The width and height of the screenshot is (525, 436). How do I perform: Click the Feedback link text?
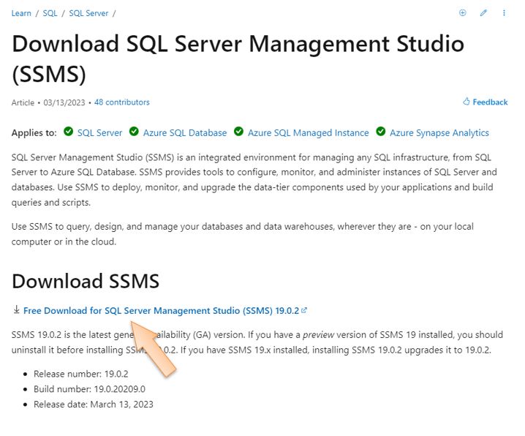pos(490,102)
